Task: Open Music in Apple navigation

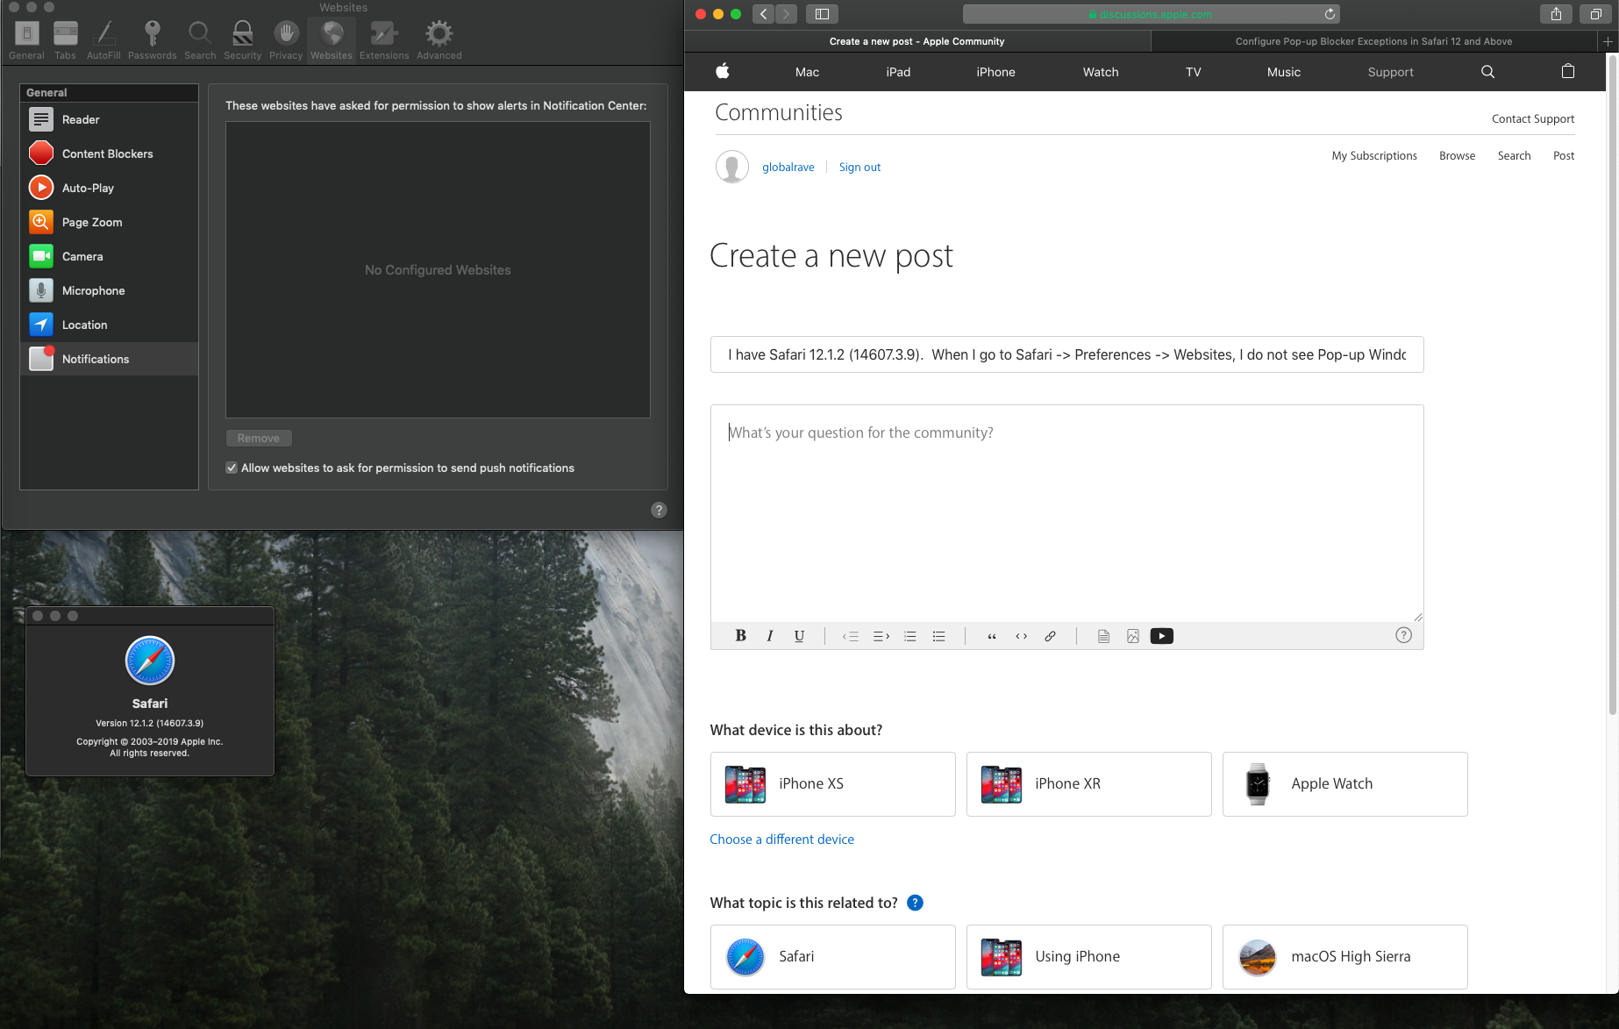Action: coord(1284,72)
